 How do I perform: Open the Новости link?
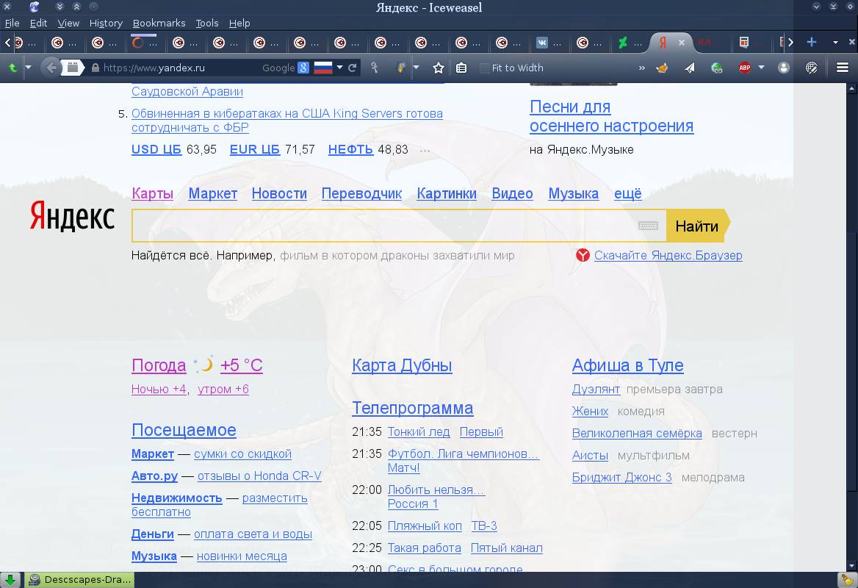pos(279,194)
